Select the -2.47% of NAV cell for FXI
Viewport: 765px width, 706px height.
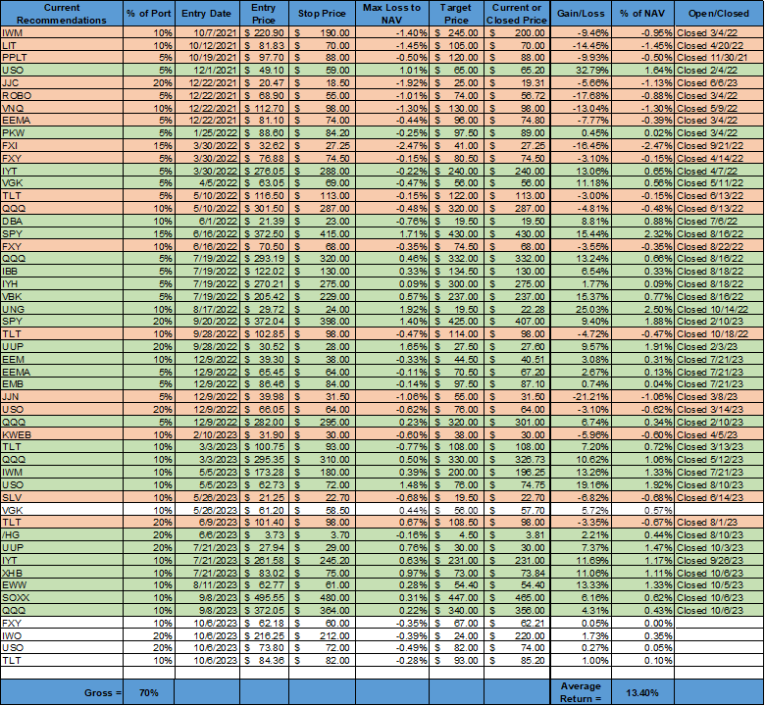(x=643, y=146)
